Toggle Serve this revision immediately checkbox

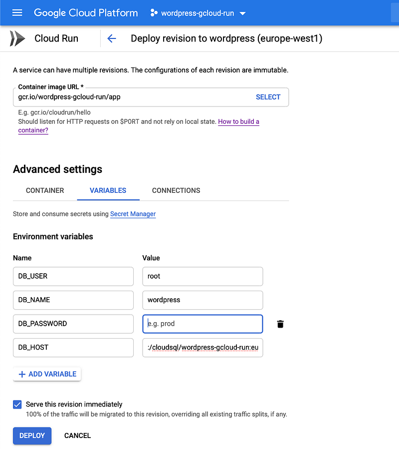pos(17,405)
